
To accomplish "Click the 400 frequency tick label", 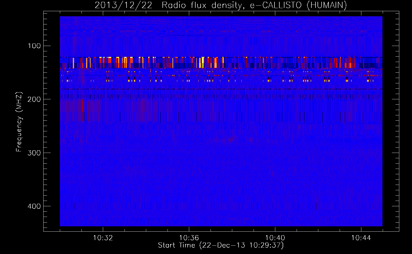I will 34,206.
